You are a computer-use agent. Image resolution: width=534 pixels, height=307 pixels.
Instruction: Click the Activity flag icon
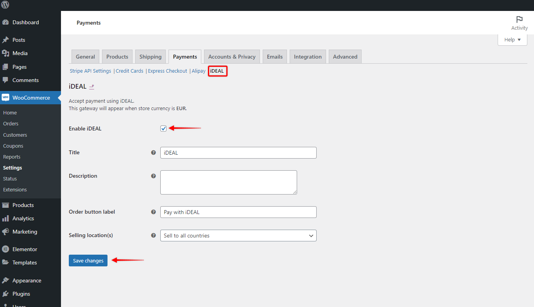tap(520, 20)
